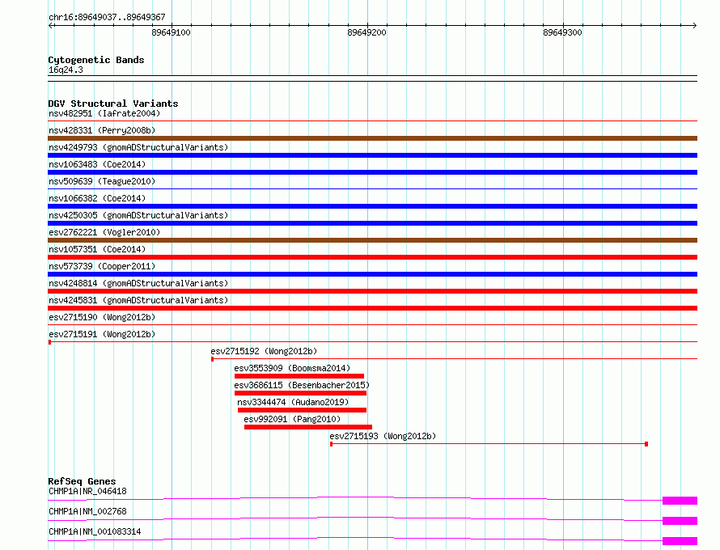Click the red bar under nsv4245831
The width and height of the screenshot is (720, 550).
click(x=372, y=308)
